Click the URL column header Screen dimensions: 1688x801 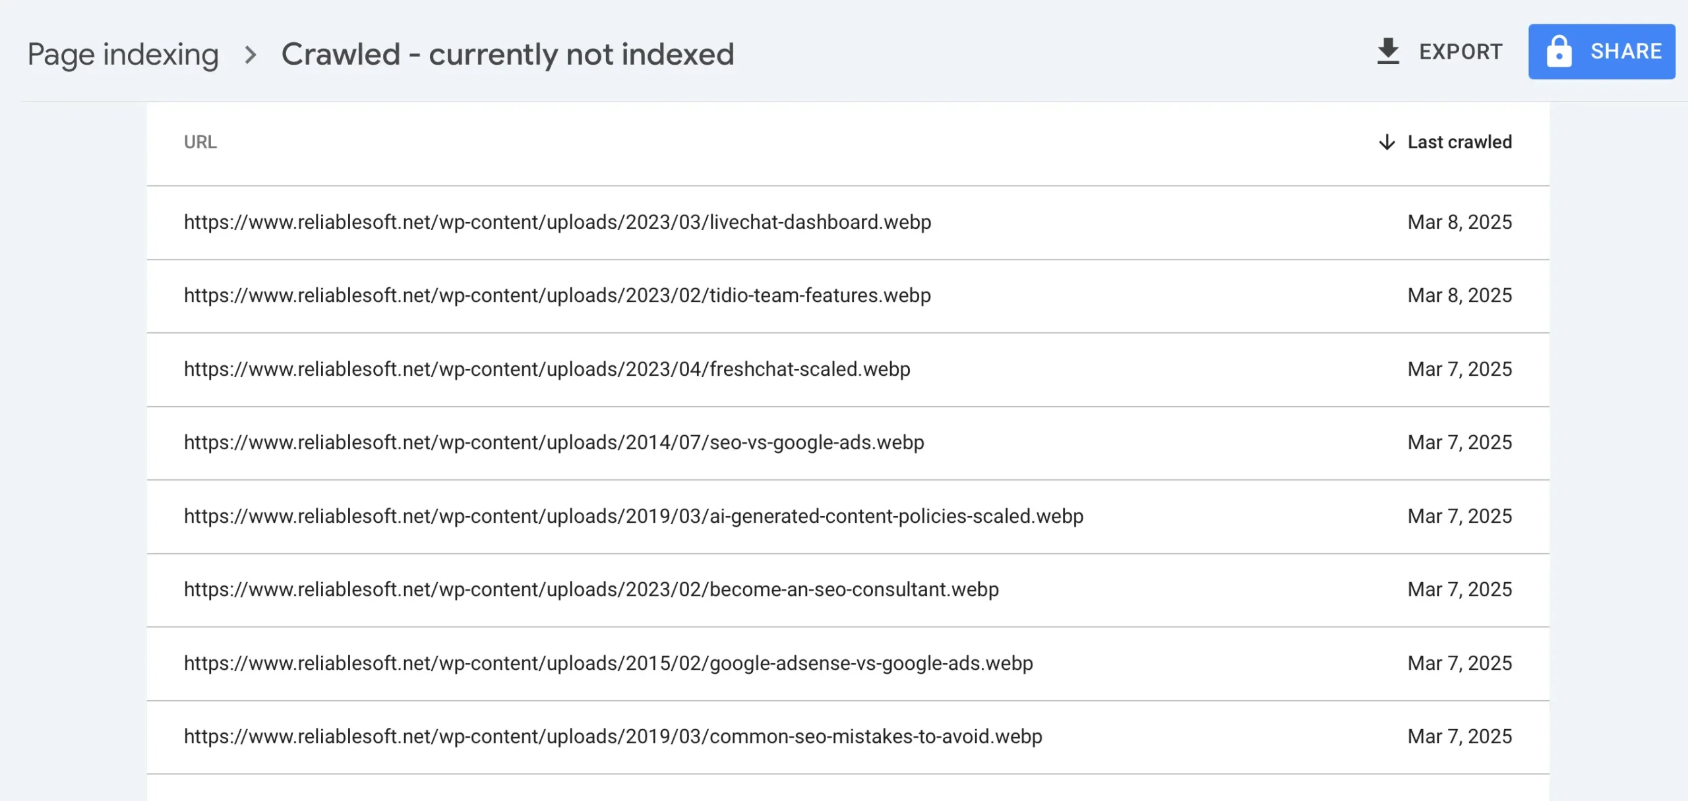tap(200, 142)
